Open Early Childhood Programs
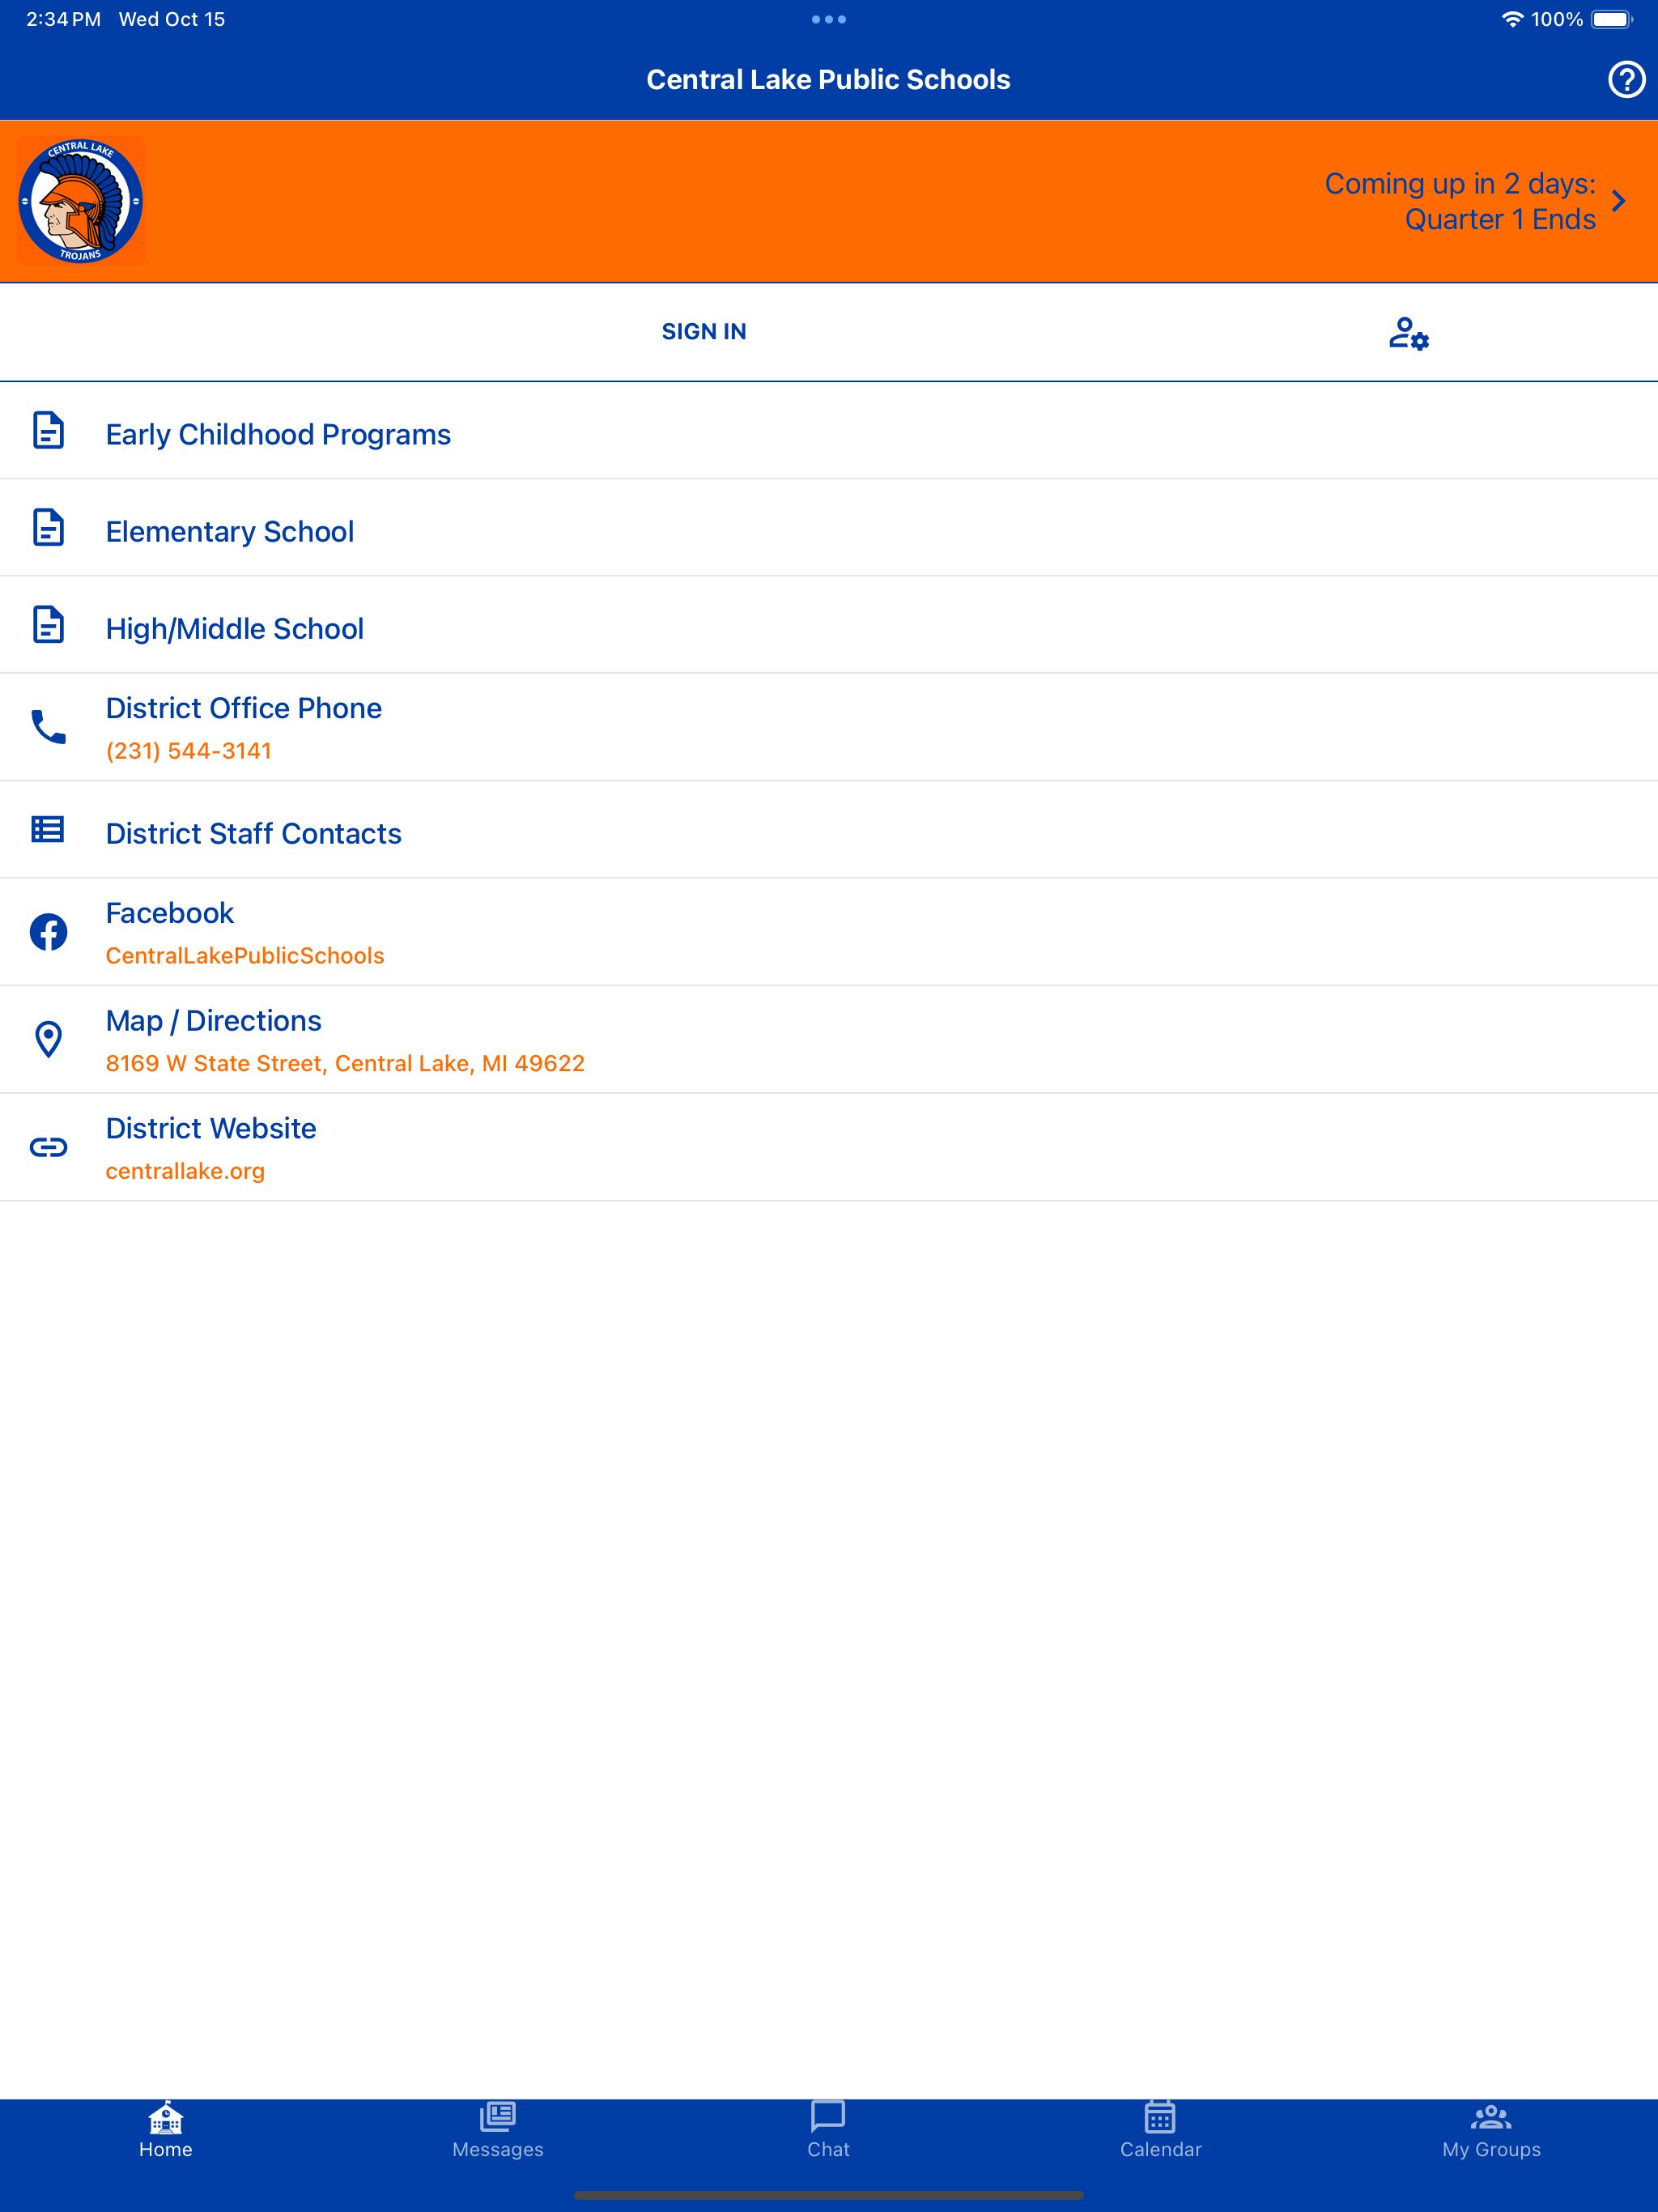 click(x=829, y=431)
